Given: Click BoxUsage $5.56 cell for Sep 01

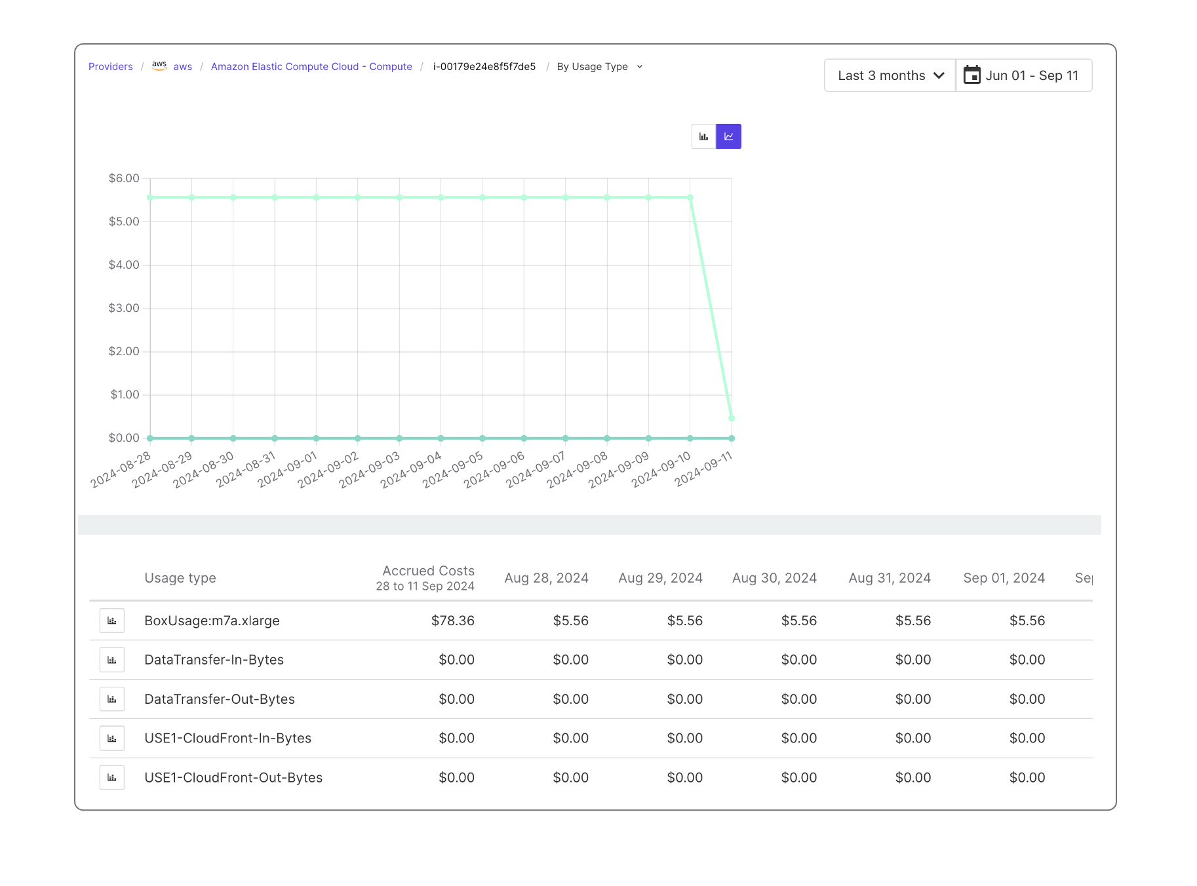Looking at the screenshot, I should click(x=1027, y=621).
